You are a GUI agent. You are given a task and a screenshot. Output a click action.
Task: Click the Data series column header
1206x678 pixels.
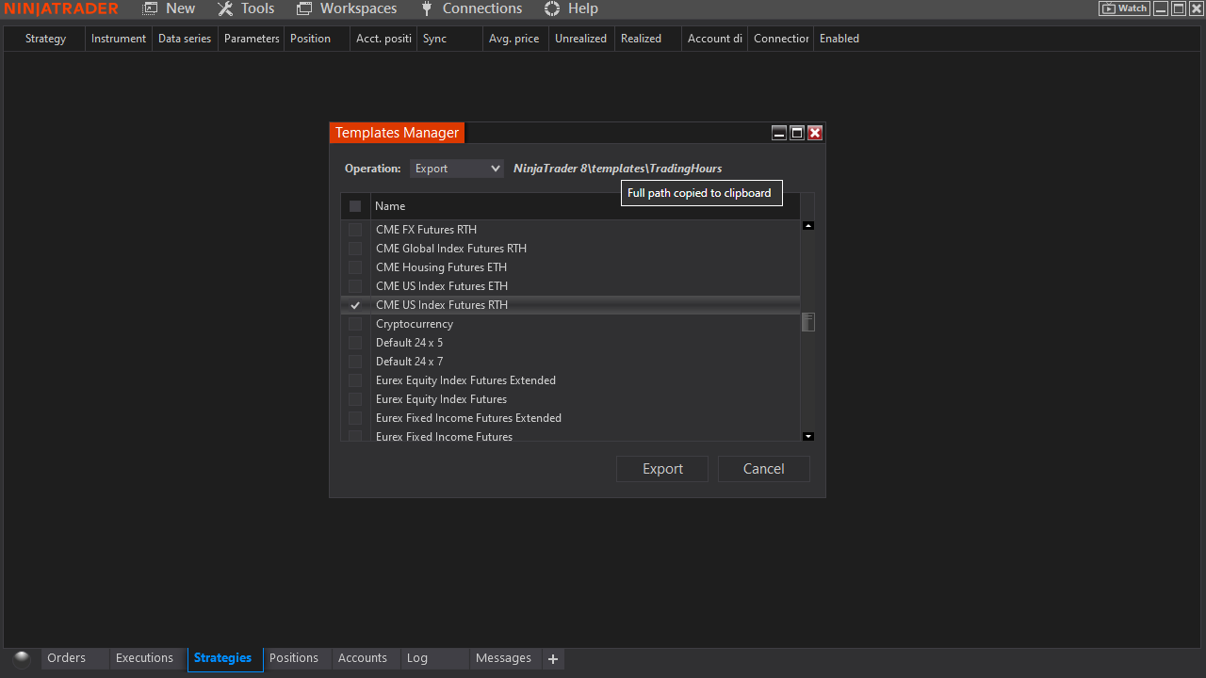click(185, 39)
